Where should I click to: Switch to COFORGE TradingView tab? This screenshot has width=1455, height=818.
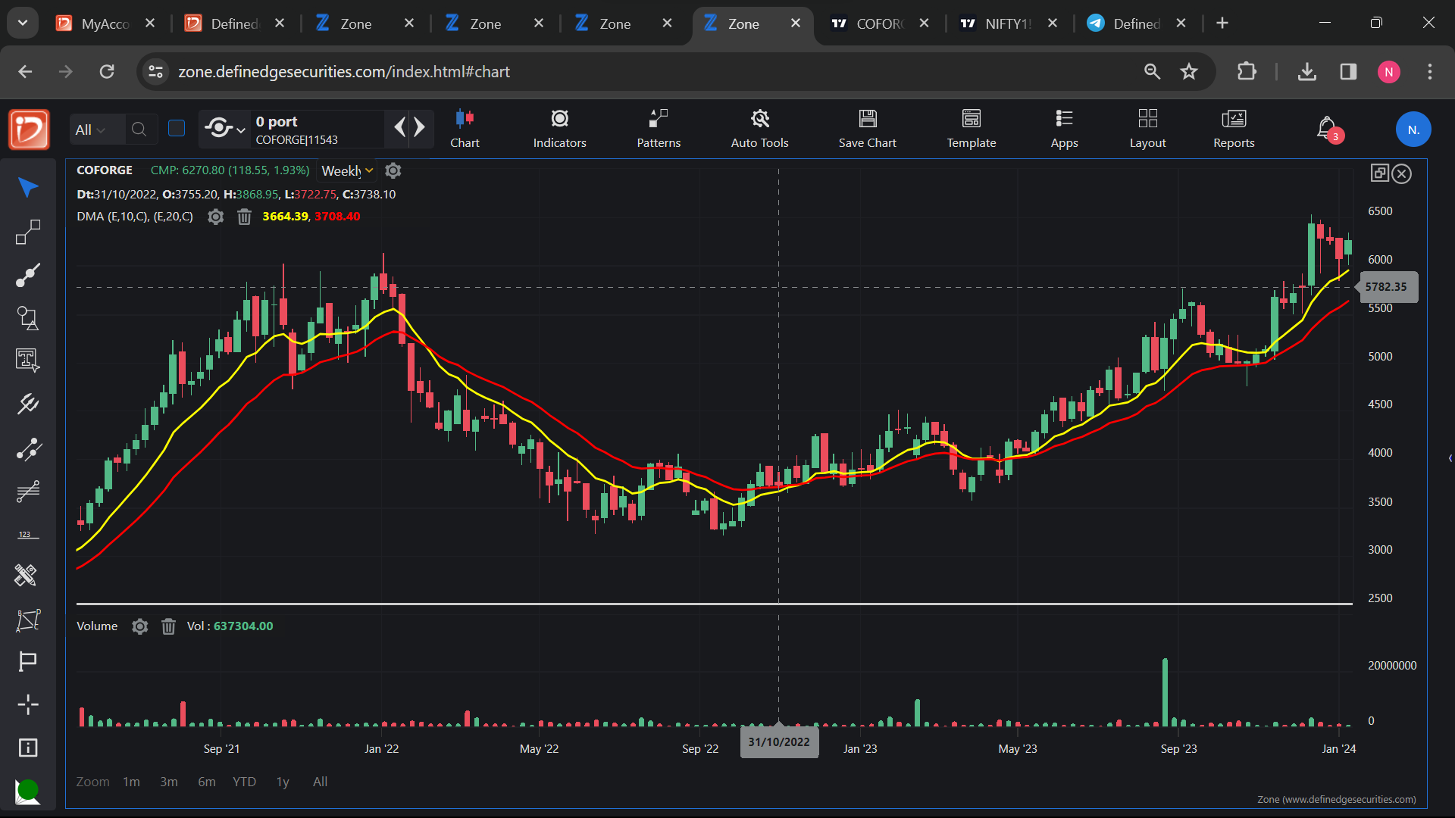[x=879, y=23]
